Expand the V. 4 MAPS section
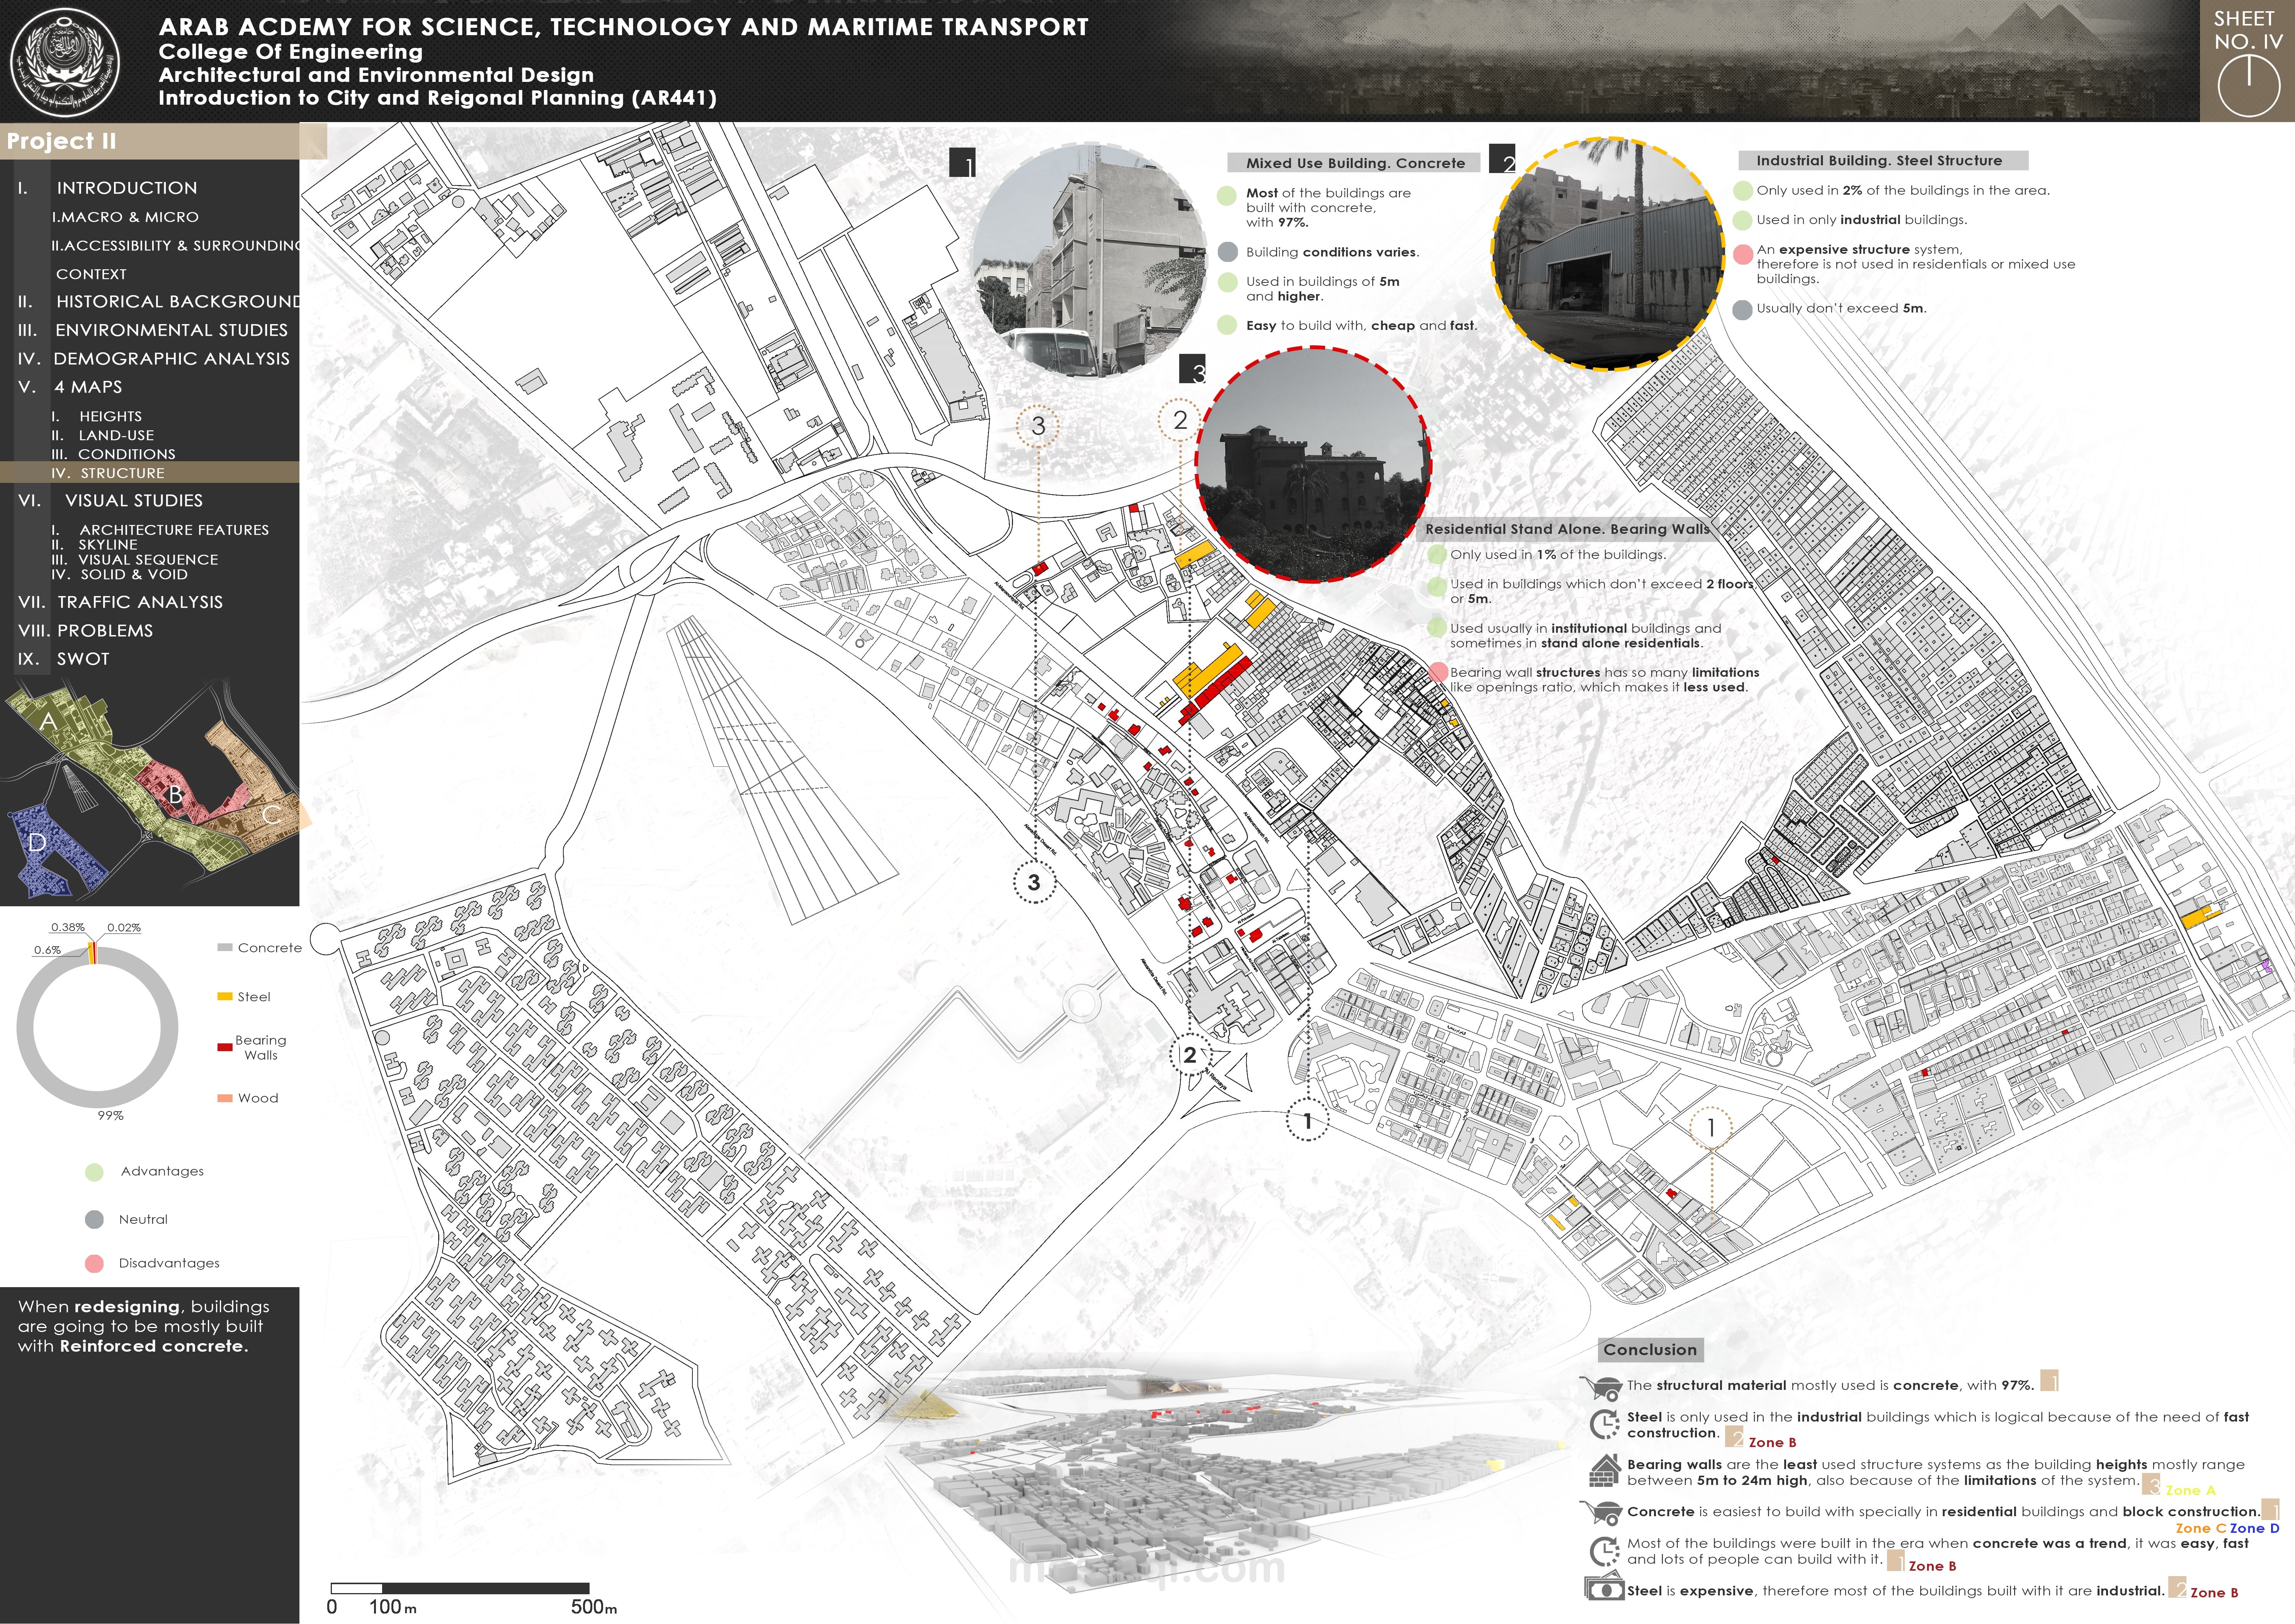The image size is (2295, 1624). click(88, 387)
